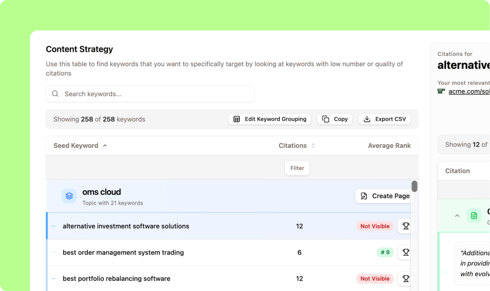The width and height of the screenshot is (490, 291).
Task: Collapse the citation group chevron
Action: coord(457,215)
